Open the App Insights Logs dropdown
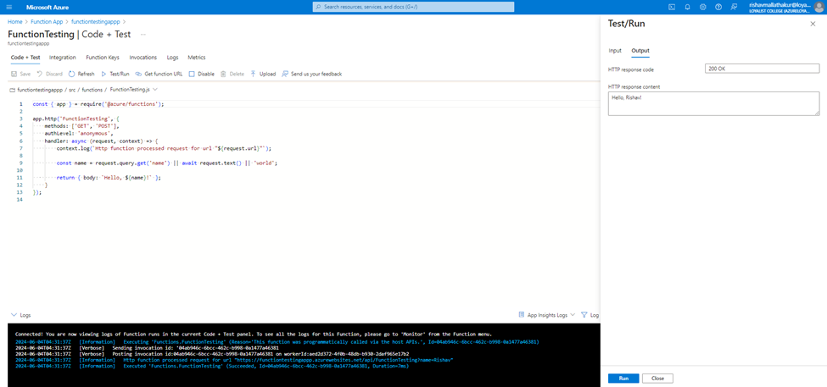The width and height of the screenshot is (827, 387). (x=547, y=315)
